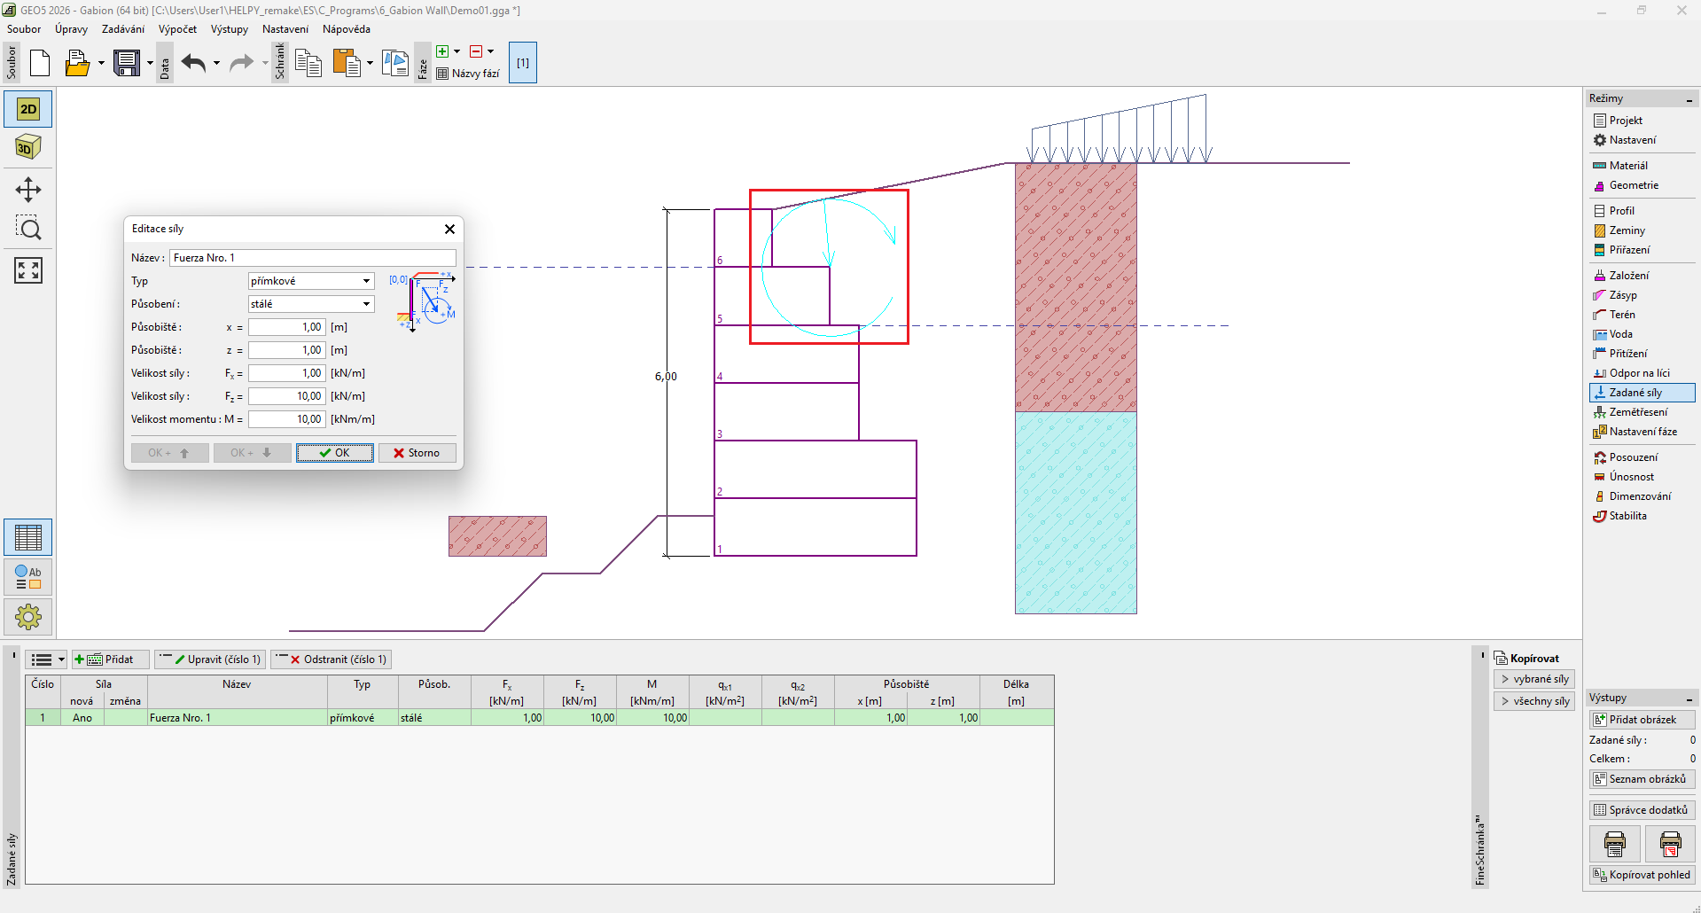Expand the Působení dropdown showing stálé
Viewport: 1701px width, 913px height.
pos(311,304)
